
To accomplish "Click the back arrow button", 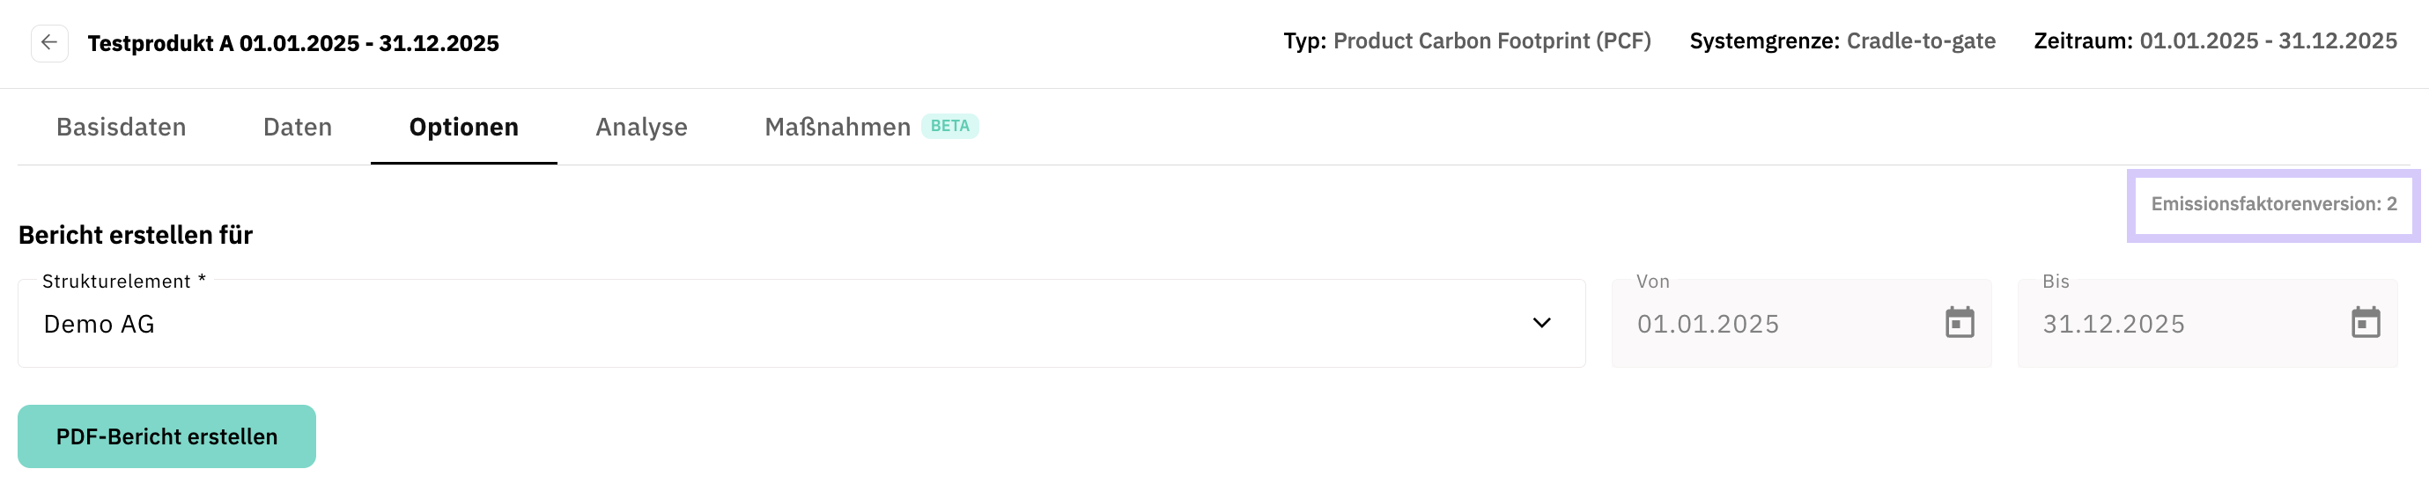I will tap(49, 43).
